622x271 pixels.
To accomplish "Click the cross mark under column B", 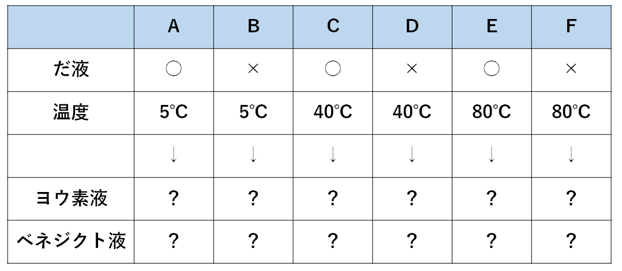I will click(253, 69).
